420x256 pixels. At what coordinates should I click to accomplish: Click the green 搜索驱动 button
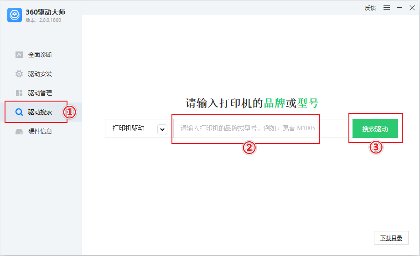(375, 128)
